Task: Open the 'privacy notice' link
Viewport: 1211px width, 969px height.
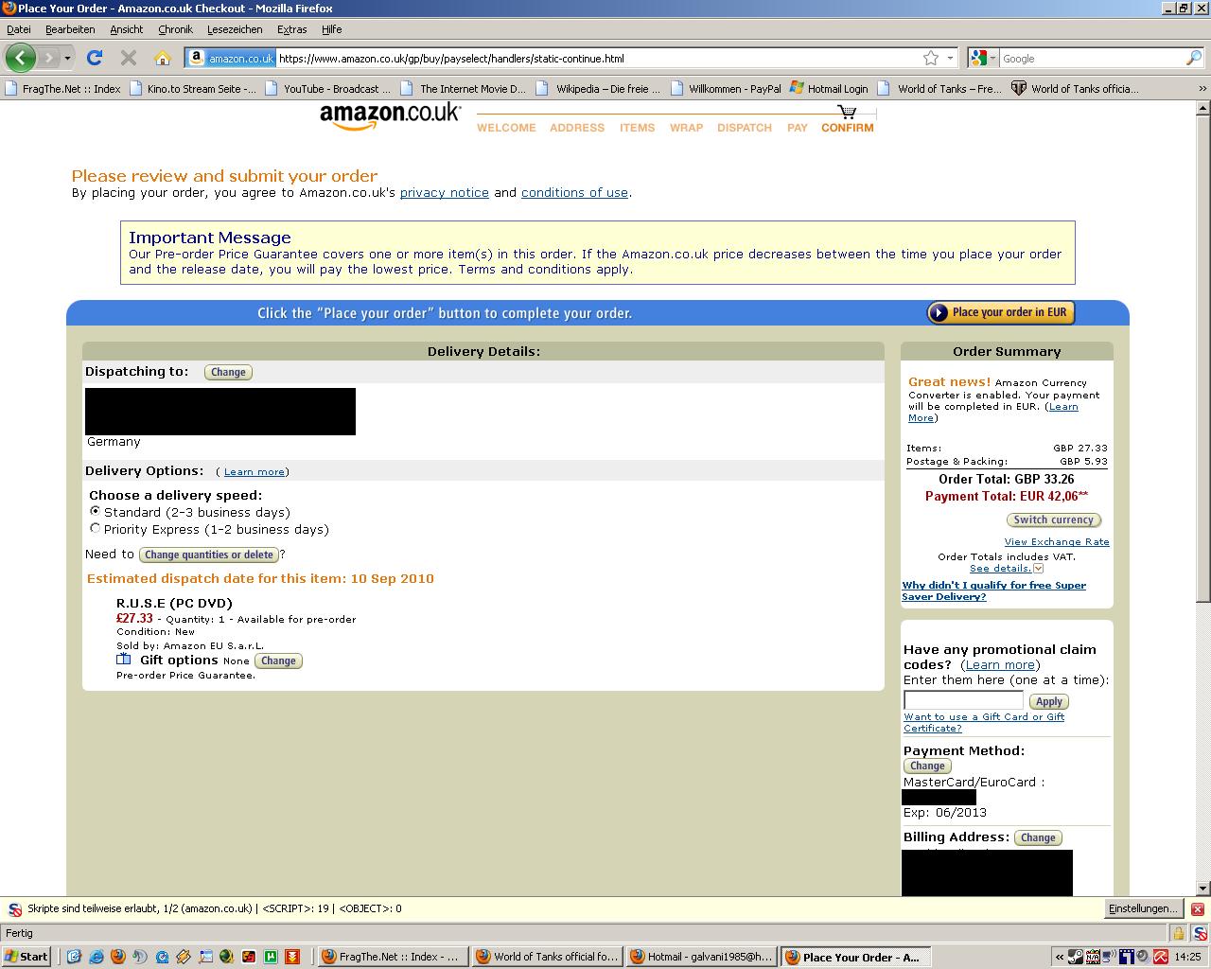Action: point(445,192)
